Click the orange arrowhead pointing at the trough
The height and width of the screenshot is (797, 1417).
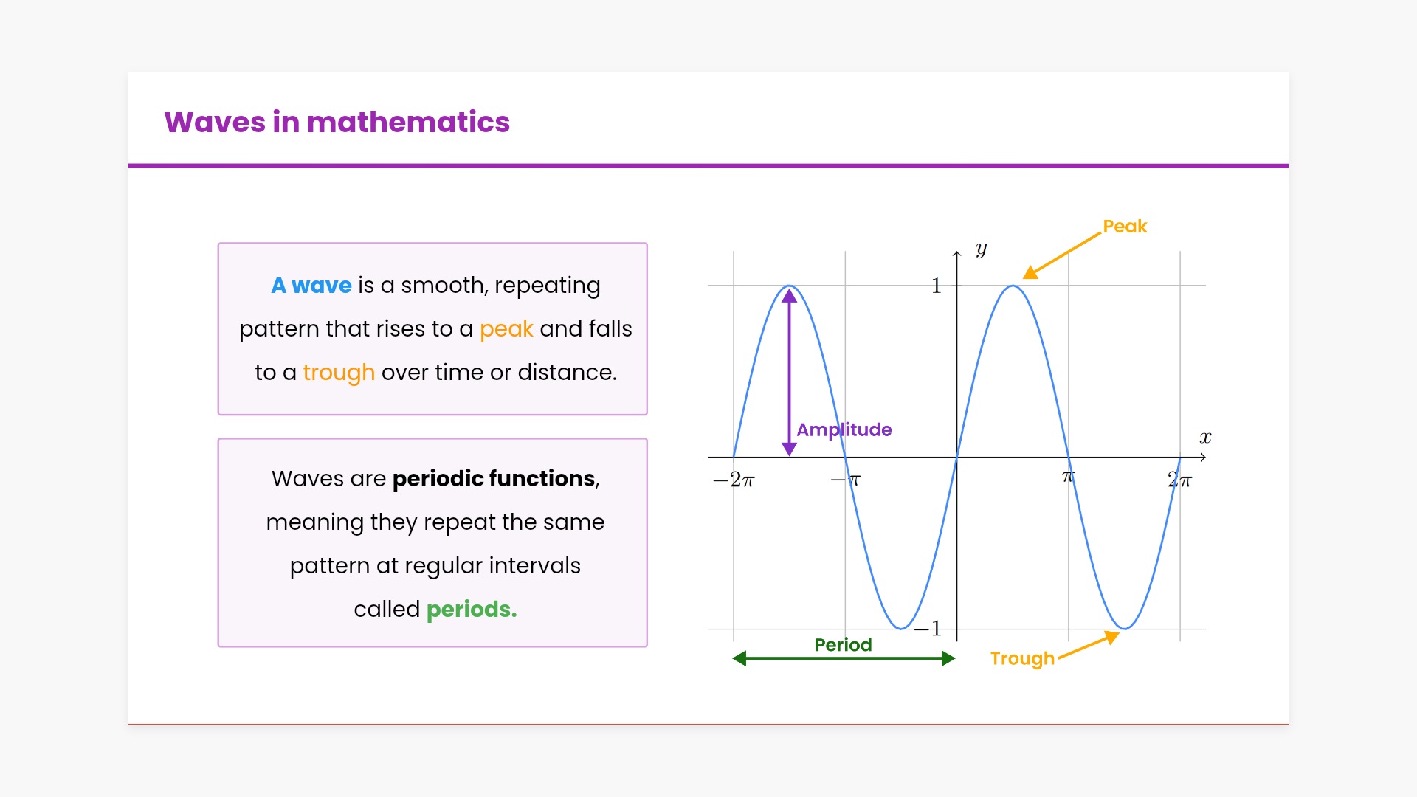click(1111, 637)
